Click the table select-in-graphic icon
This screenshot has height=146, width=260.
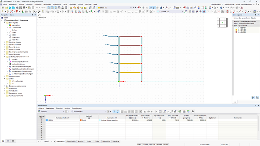click(x=114, y=112)
